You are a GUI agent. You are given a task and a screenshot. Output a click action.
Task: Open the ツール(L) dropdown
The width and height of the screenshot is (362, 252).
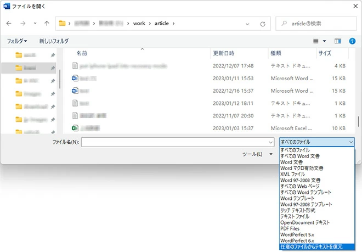[x=258, y=154]
